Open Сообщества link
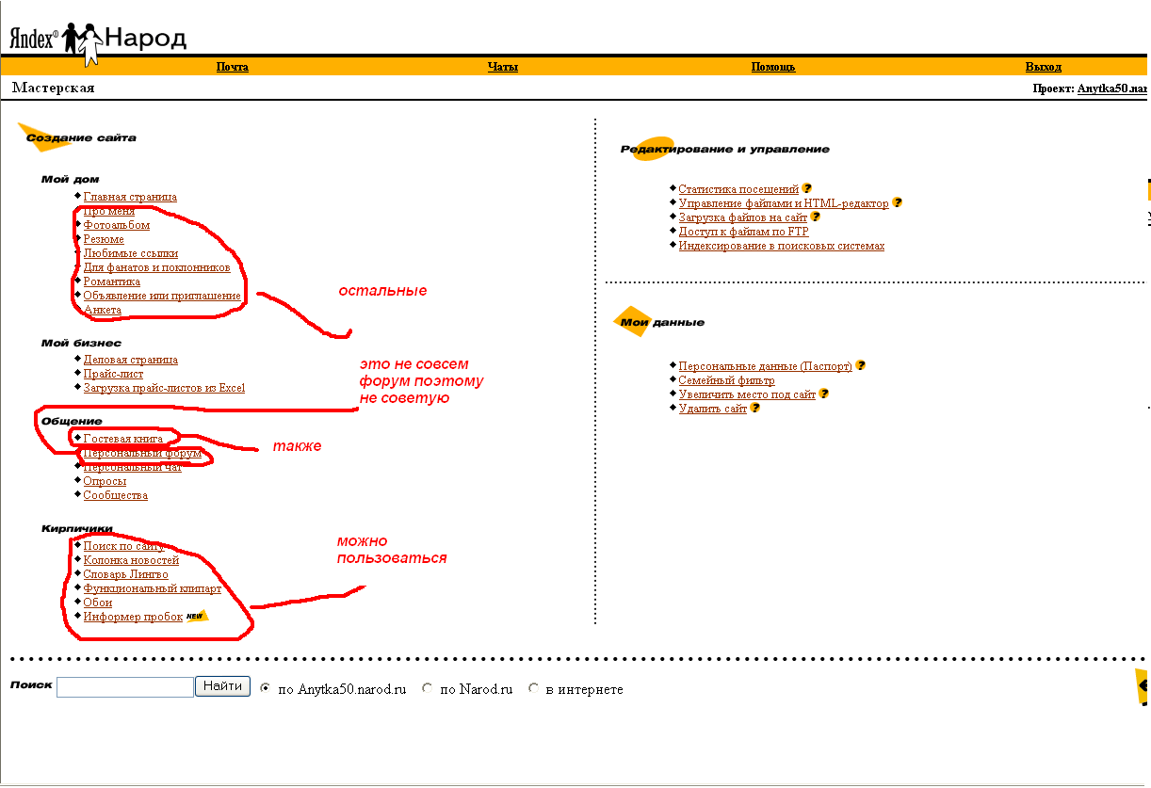 [116, 495]
